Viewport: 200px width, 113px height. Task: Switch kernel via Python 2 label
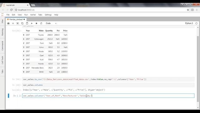(189, 23)
